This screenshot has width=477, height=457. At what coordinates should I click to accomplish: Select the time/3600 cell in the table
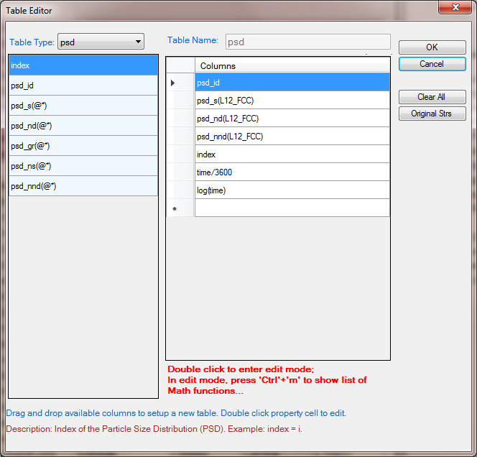pos(292,172)
